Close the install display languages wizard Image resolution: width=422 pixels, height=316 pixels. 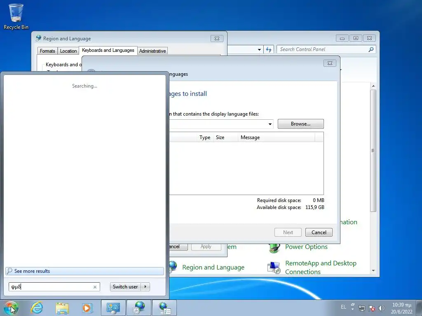click(330, 63)
